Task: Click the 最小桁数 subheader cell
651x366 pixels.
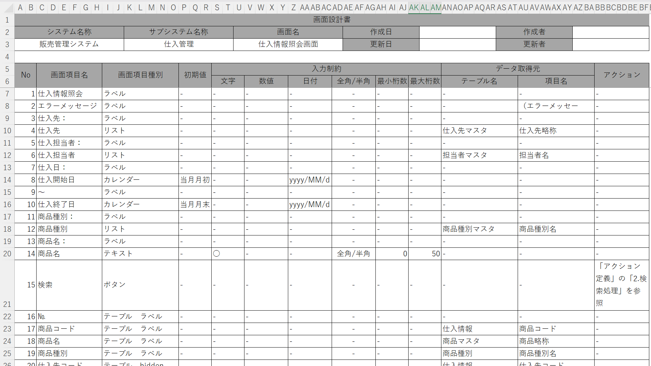Action: pos(392,81)
